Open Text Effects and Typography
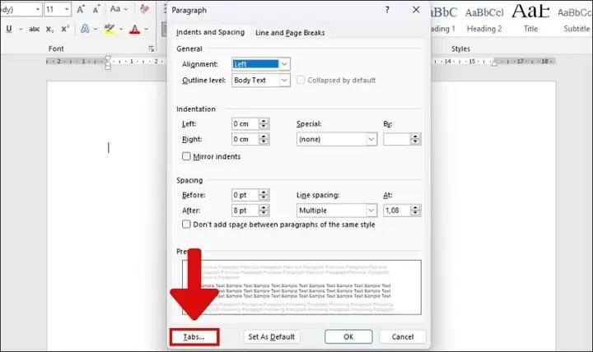The width and height of the screenshot is (593, 352). pos(85,29)
